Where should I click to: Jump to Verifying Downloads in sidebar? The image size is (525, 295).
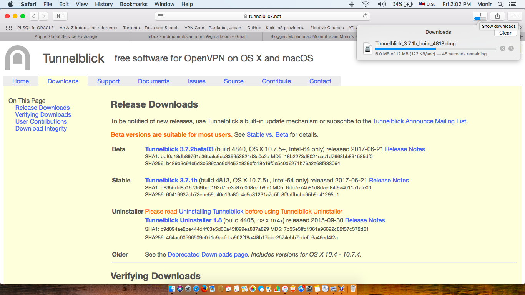click(x=43, y=114)
